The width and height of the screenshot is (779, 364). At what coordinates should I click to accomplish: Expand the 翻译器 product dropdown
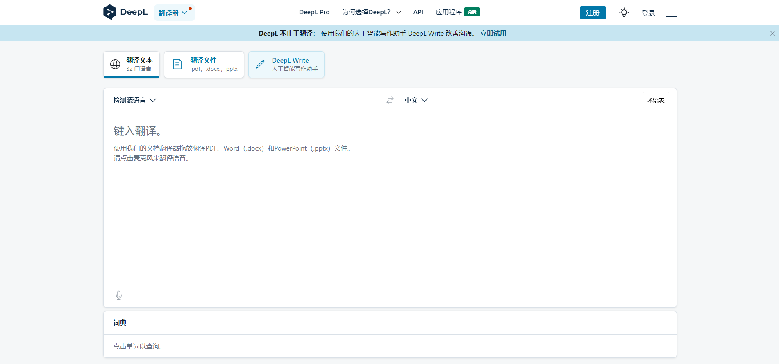click(x=174, y=13)
